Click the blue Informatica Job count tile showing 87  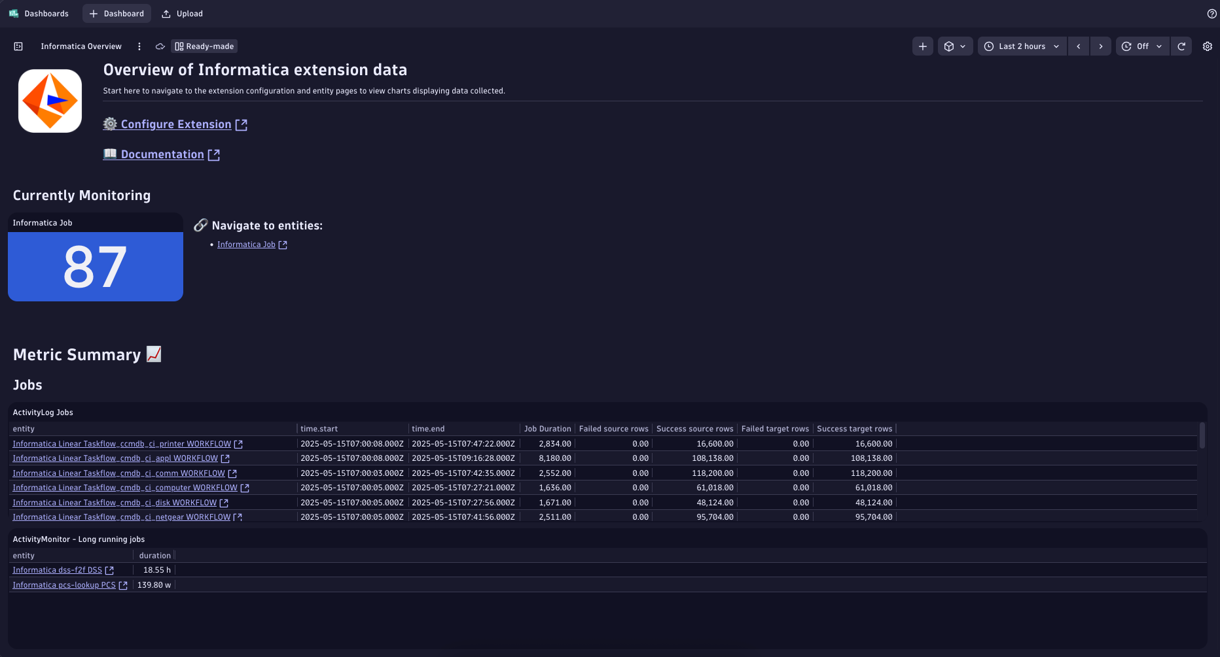tap(95, 266)
